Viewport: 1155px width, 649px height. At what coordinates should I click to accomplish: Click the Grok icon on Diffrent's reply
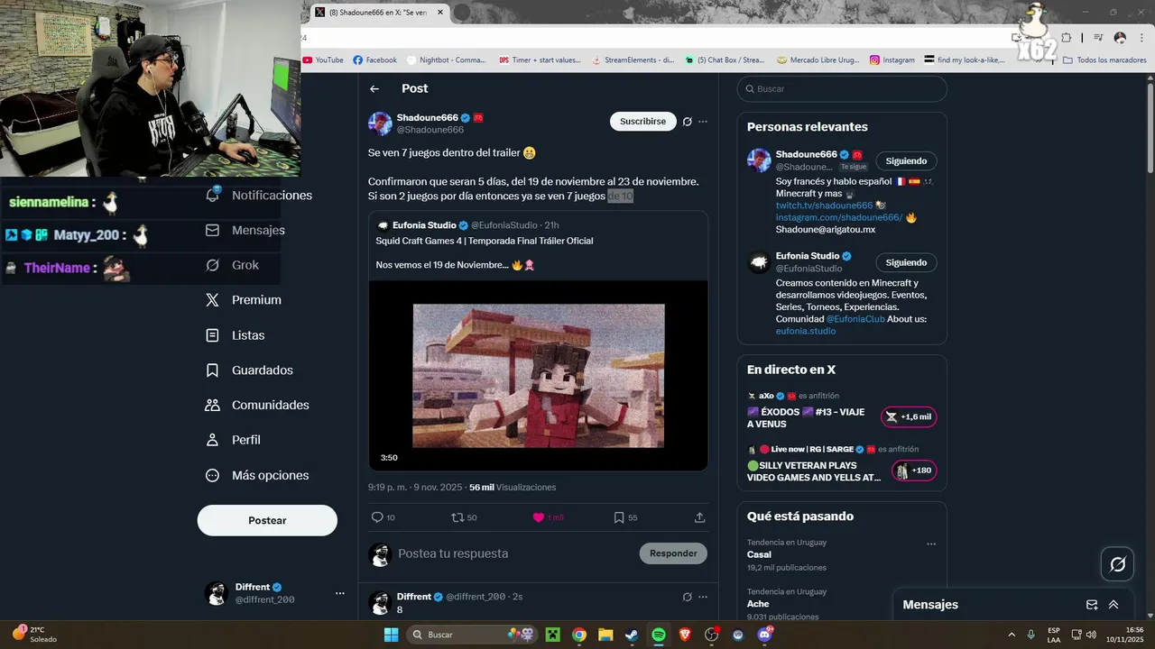tap(688, 597)
